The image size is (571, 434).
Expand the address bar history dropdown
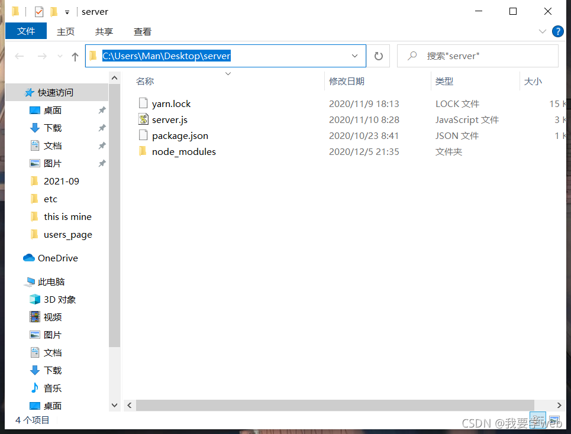[354, 56]
